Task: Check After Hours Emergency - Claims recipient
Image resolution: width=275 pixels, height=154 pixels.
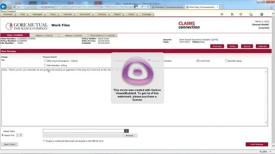Action: pyautogui.click(x=45, y=61)
